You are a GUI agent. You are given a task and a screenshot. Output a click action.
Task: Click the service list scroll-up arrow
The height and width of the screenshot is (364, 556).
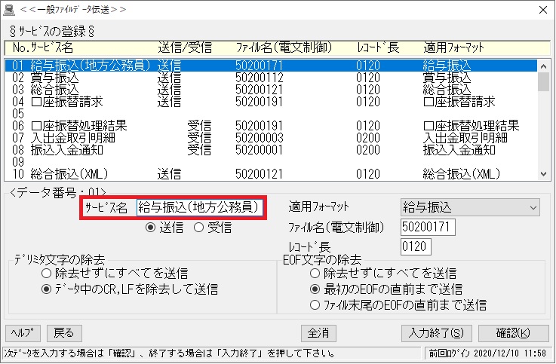[x=543, y=66]
